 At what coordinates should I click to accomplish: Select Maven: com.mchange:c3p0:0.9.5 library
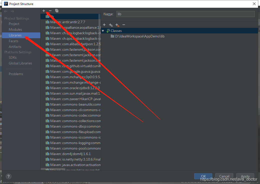click(71, 77)
